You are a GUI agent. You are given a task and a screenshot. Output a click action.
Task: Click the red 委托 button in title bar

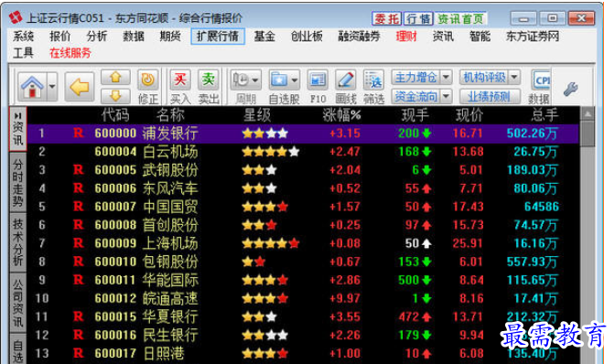click(x=386, y=18)
